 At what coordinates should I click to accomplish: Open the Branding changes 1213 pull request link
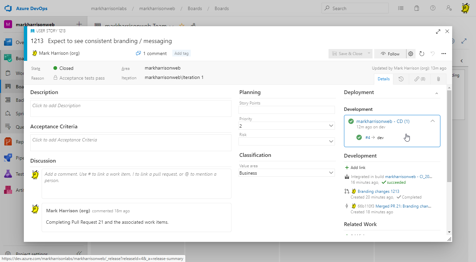(378, 191)
